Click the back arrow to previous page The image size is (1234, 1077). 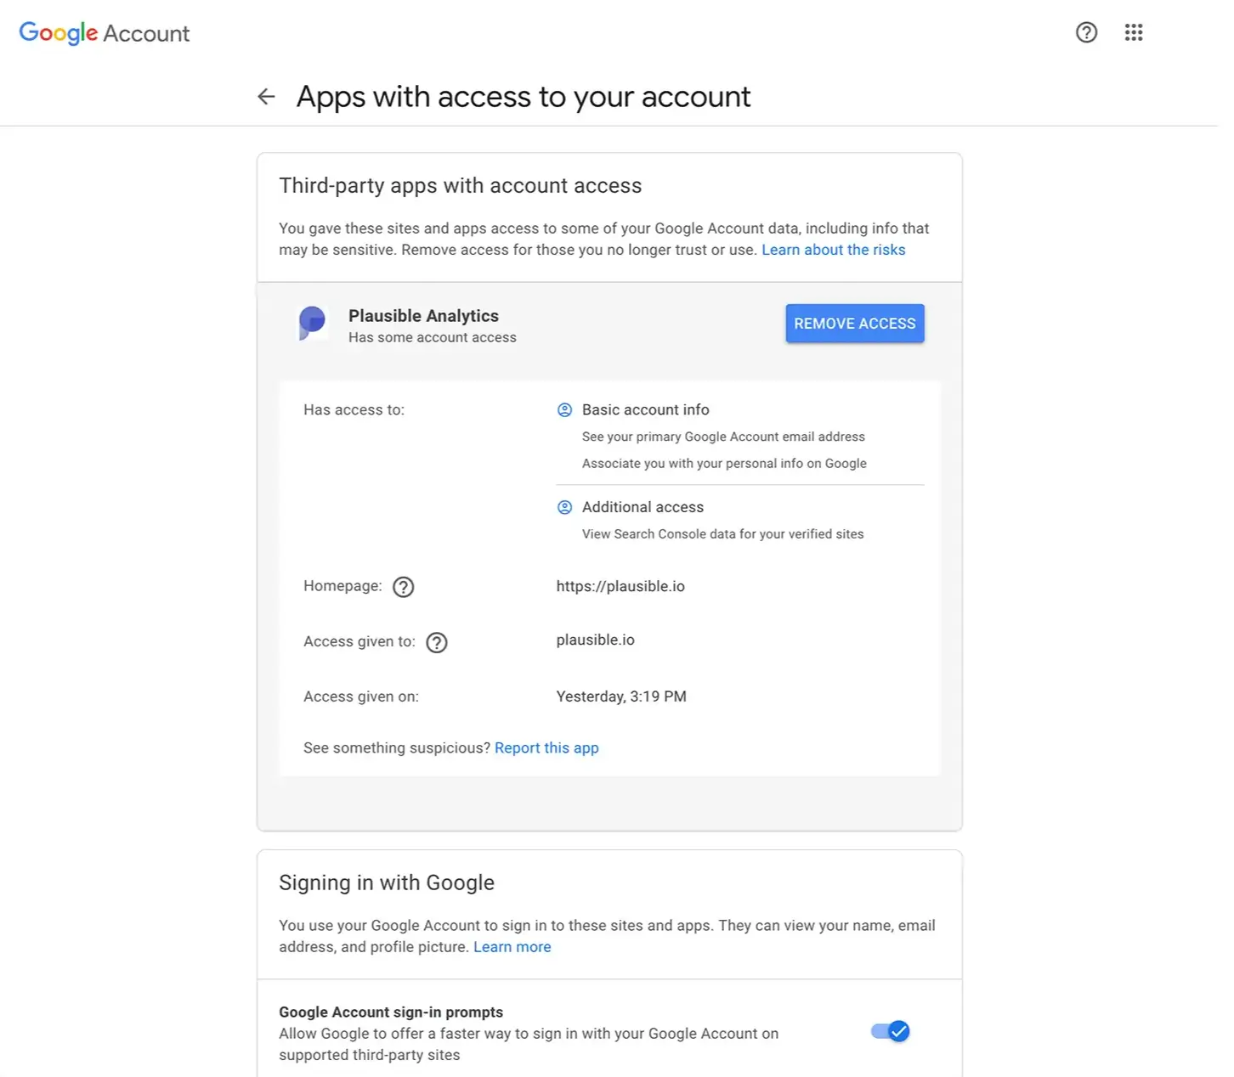pyautogui.click(x=266, y=96)
